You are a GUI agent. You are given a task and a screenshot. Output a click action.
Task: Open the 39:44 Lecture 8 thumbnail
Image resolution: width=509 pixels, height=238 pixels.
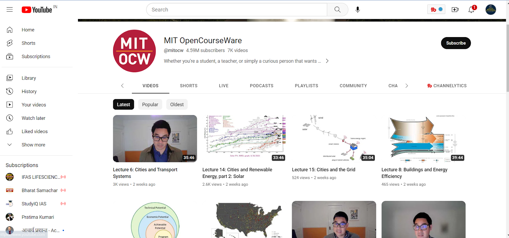[x=423, y=138]
